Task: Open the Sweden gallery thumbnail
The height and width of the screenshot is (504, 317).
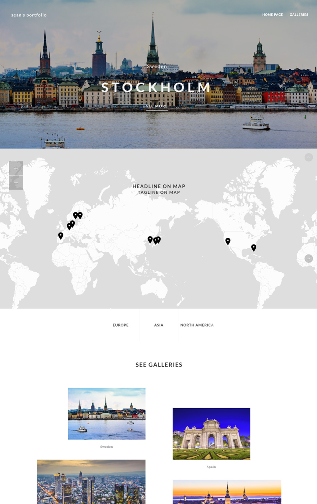Action: [106, 414]
